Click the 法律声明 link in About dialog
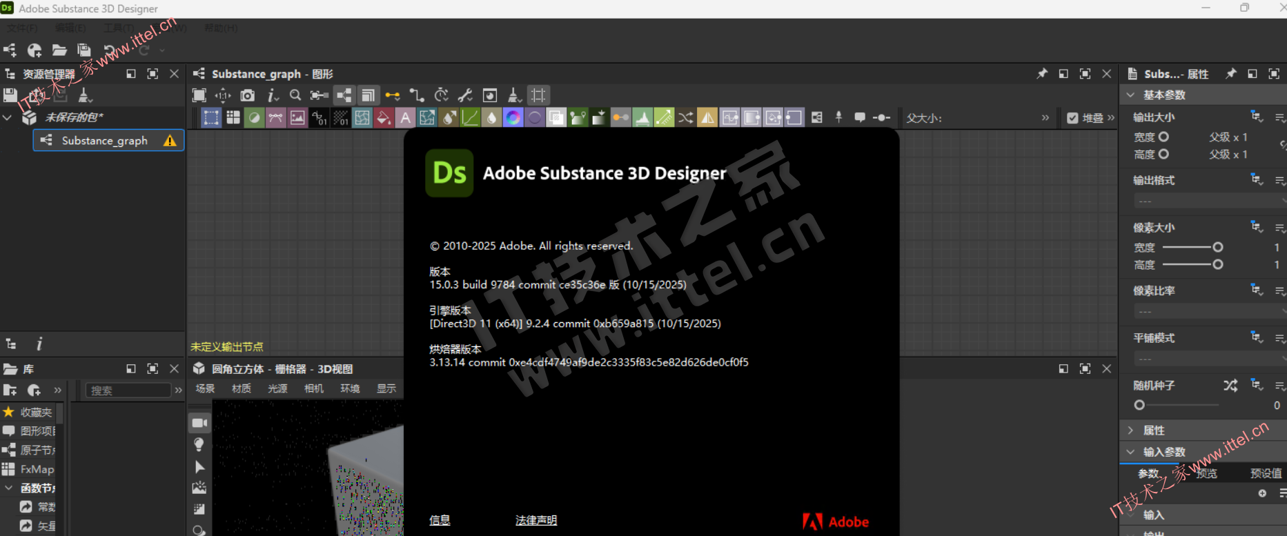Image resolution: width=1287 pixels, height=536 pixels. pyautogui.click(x=536, y=521)
